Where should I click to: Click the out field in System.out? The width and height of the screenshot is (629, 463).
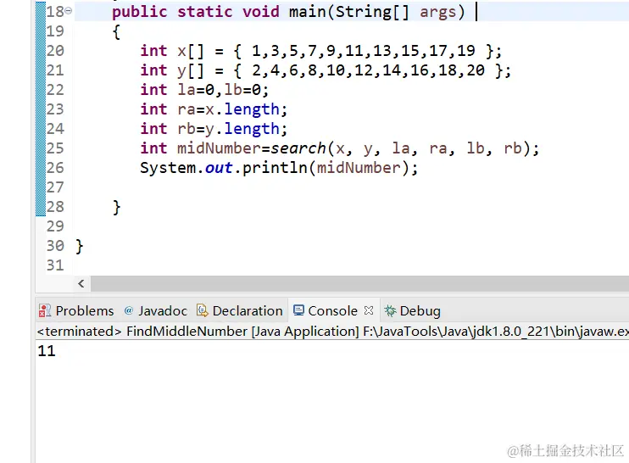pos(219,168)
